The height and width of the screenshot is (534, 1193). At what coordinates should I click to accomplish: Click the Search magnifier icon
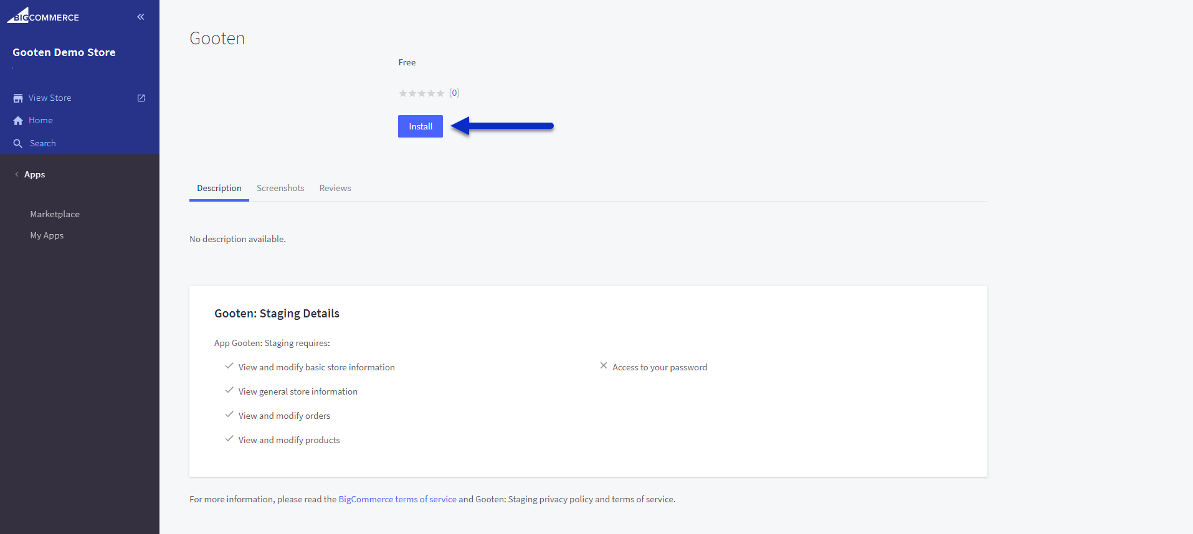pos(18,144)
